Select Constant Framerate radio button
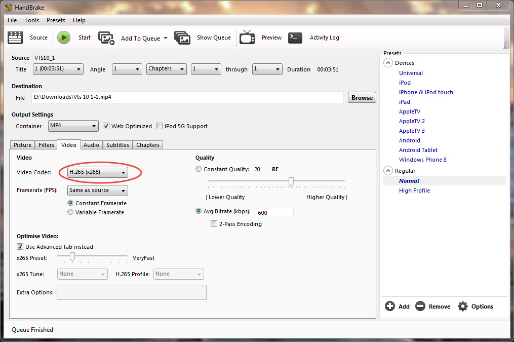The height and width of the screenshot is (342, 514). pyautogui.click(x=70, y=203)
